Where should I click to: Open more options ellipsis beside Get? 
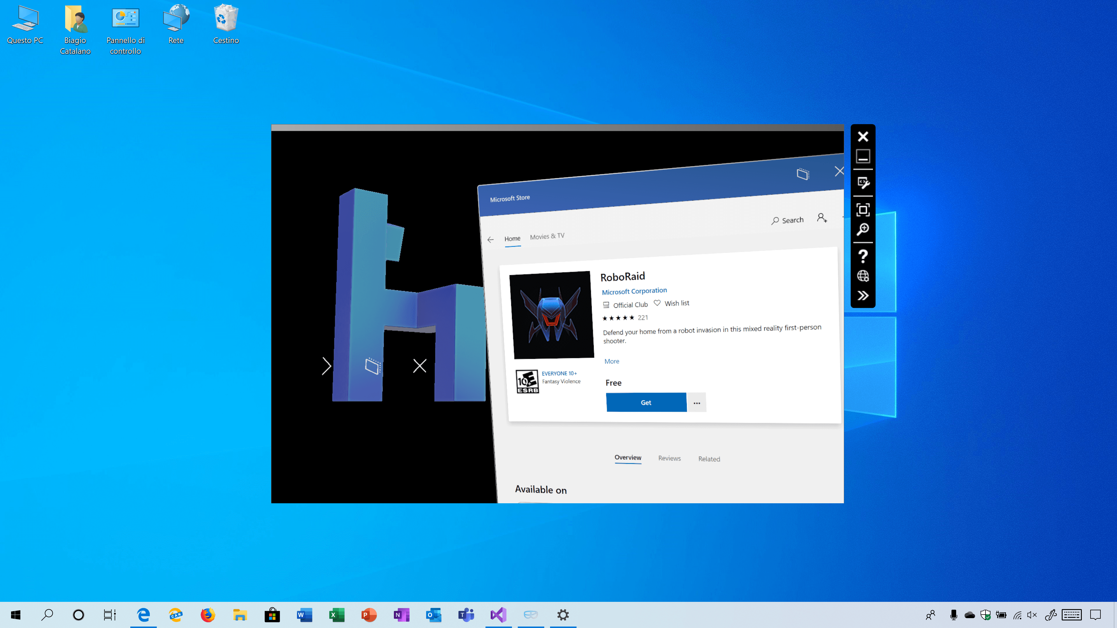[697, 403]
